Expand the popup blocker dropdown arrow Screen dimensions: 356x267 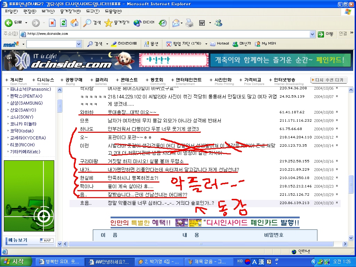(x=206, y=44)
